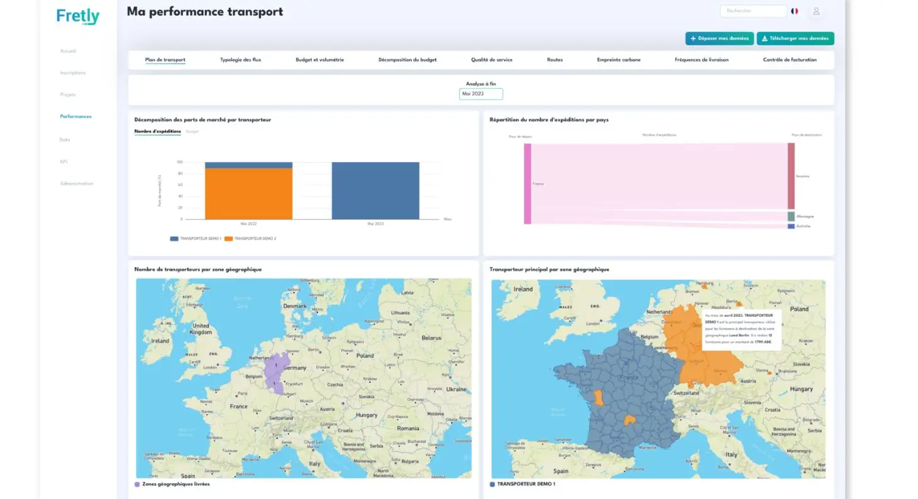The width and height of the screenshot is (918, 499).
Task: Click the 'Décomposition des parts de marché par transporteur' heading
Action: pos(203,119)
